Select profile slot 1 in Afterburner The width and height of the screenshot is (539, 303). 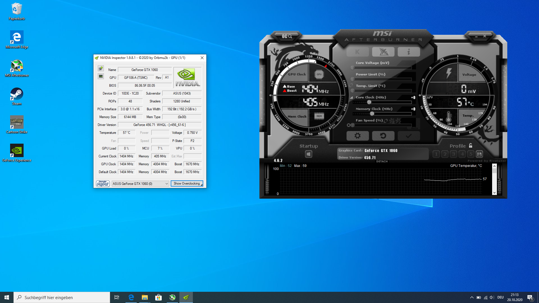(436, 154)
